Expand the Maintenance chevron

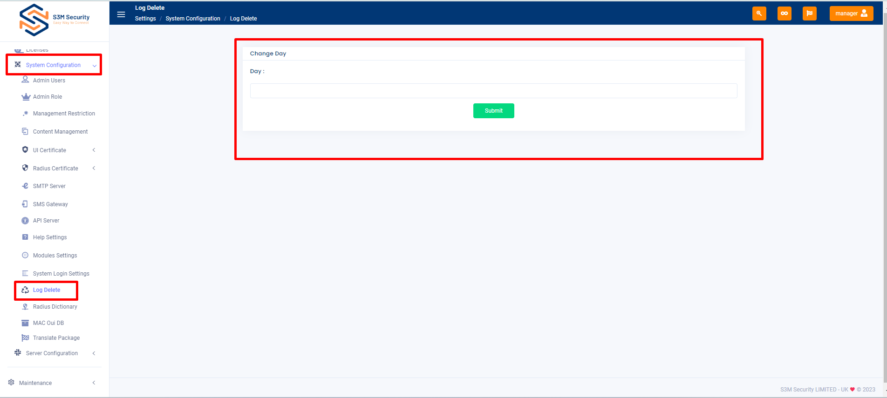point(94,383)
